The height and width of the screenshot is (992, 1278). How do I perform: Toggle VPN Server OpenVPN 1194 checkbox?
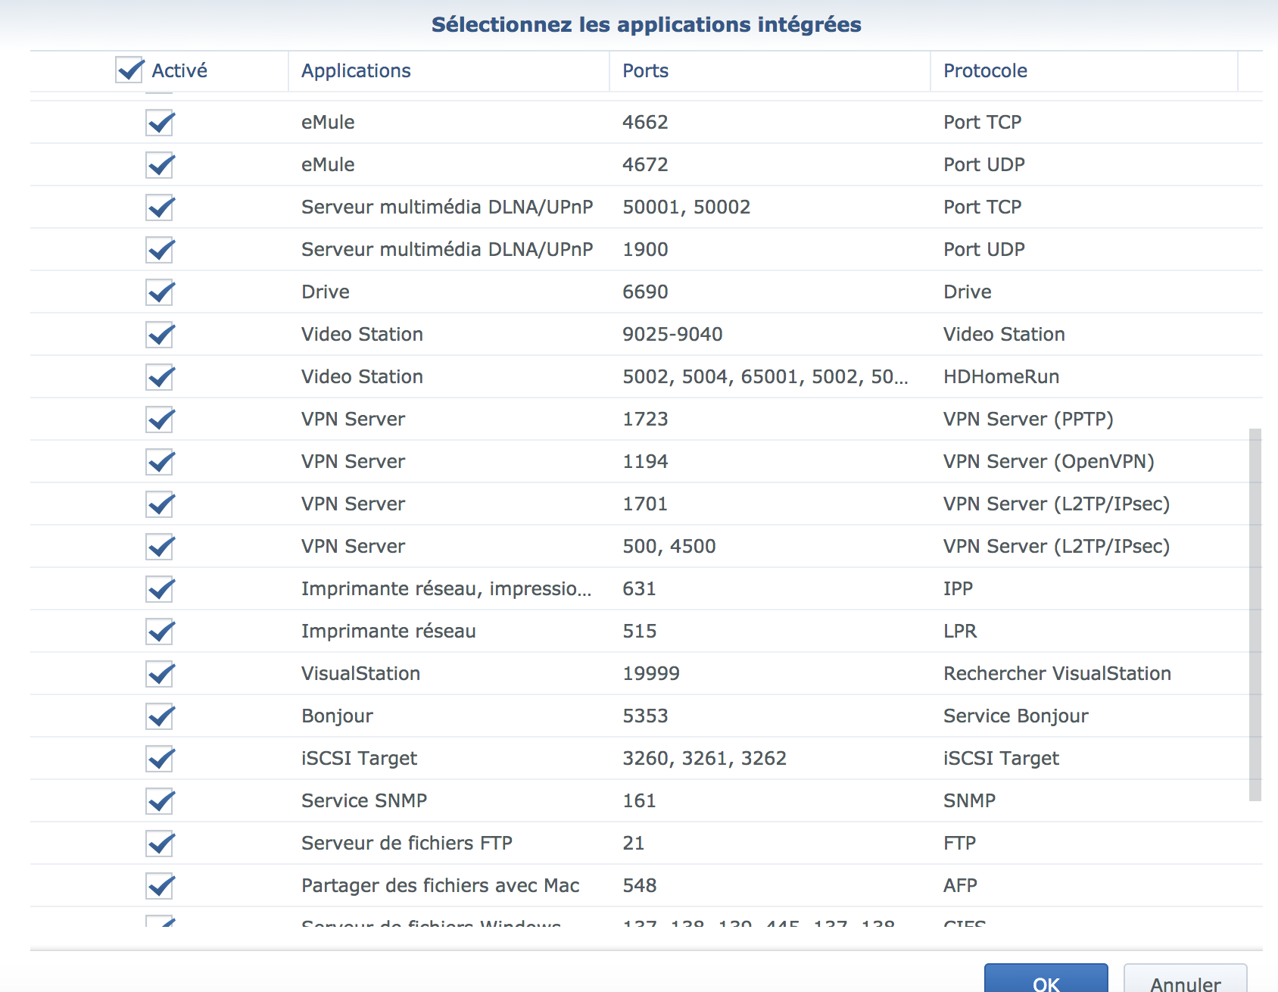point(161,462)
